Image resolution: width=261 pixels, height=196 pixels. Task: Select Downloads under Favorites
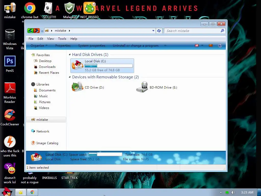[x=45, y=67]
